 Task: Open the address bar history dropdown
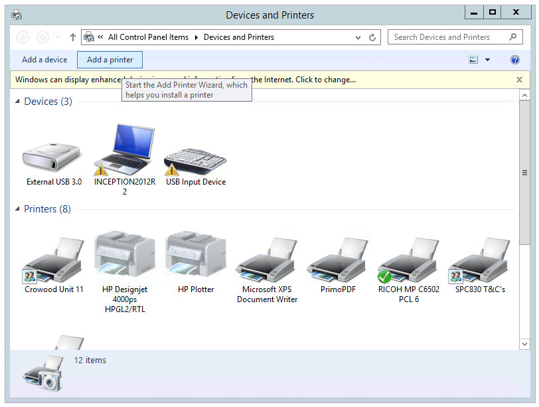[x=358, y=37]
